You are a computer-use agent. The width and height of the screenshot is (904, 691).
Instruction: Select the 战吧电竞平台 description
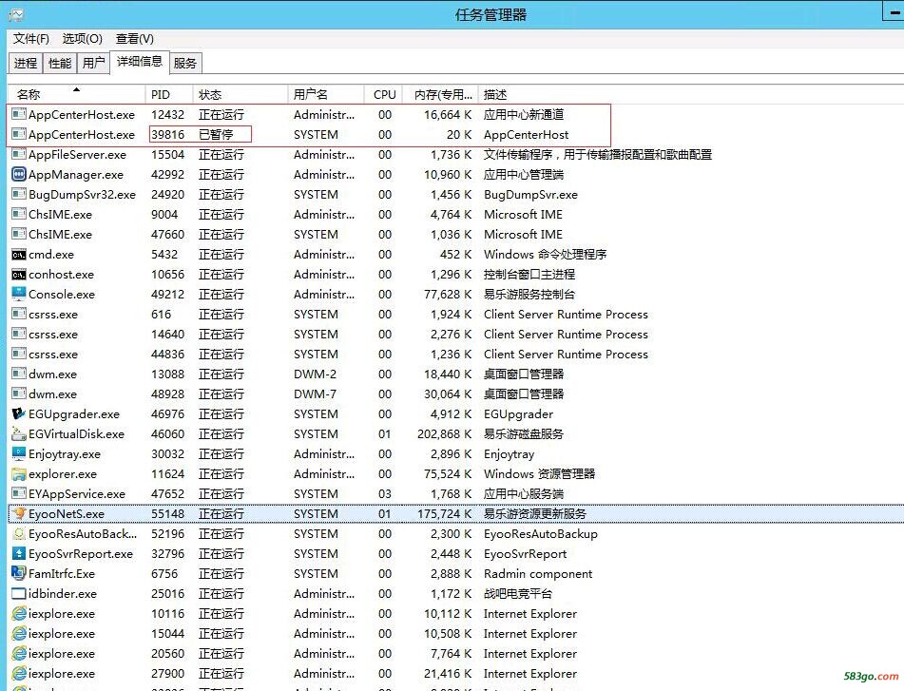pos(518,594)
